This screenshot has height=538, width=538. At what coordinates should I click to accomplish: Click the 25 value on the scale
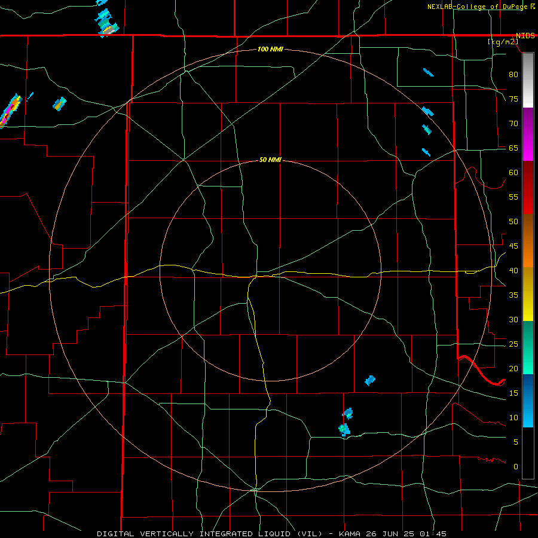513,344
